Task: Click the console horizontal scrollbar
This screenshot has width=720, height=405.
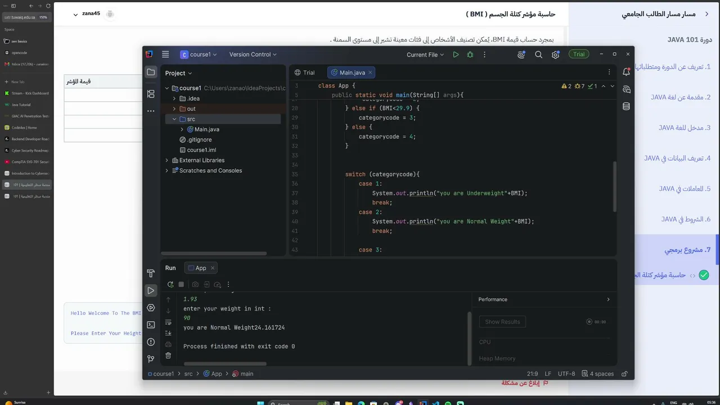Action: click(x=225, y=363)
